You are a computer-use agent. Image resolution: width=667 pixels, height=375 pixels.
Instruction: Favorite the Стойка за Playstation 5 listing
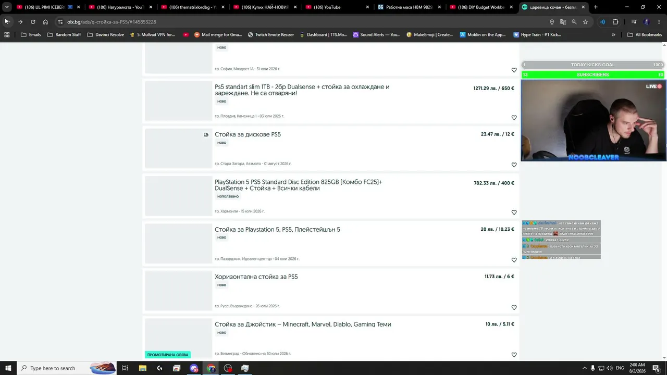tap(514, 260)
